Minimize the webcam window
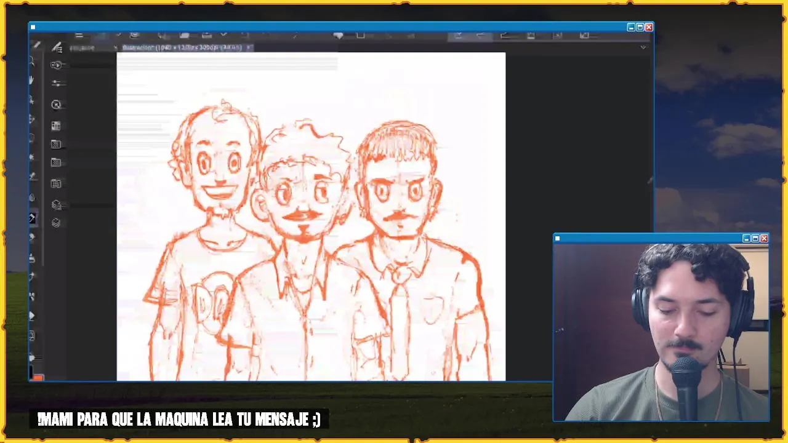 click(746, 238)
